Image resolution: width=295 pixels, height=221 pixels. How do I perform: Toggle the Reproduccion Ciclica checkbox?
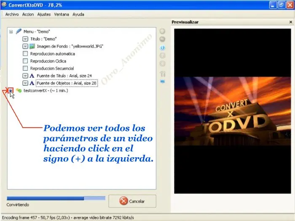point(25,61)
